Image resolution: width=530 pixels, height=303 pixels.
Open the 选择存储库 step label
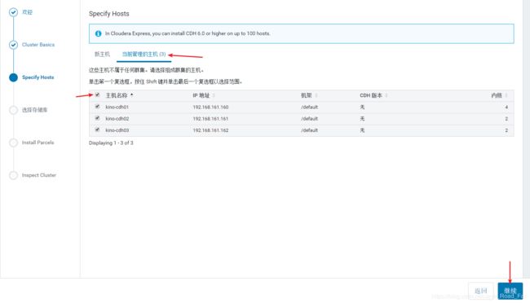(x=34, y=110)
